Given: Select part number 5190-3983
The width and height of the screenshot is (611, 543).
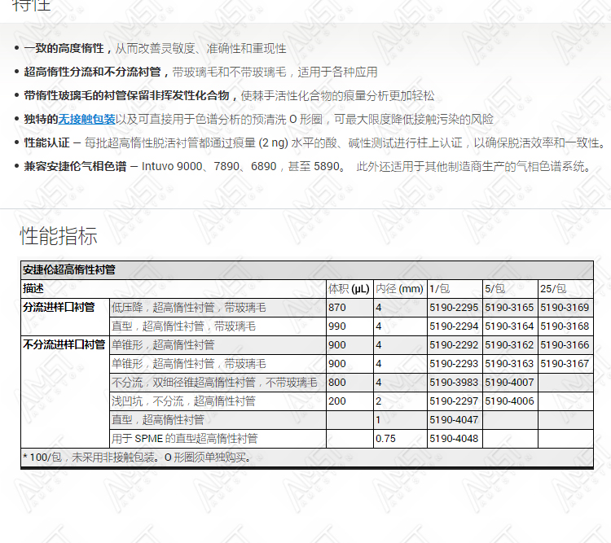Looking at the screenshot, I should [454, 383].
